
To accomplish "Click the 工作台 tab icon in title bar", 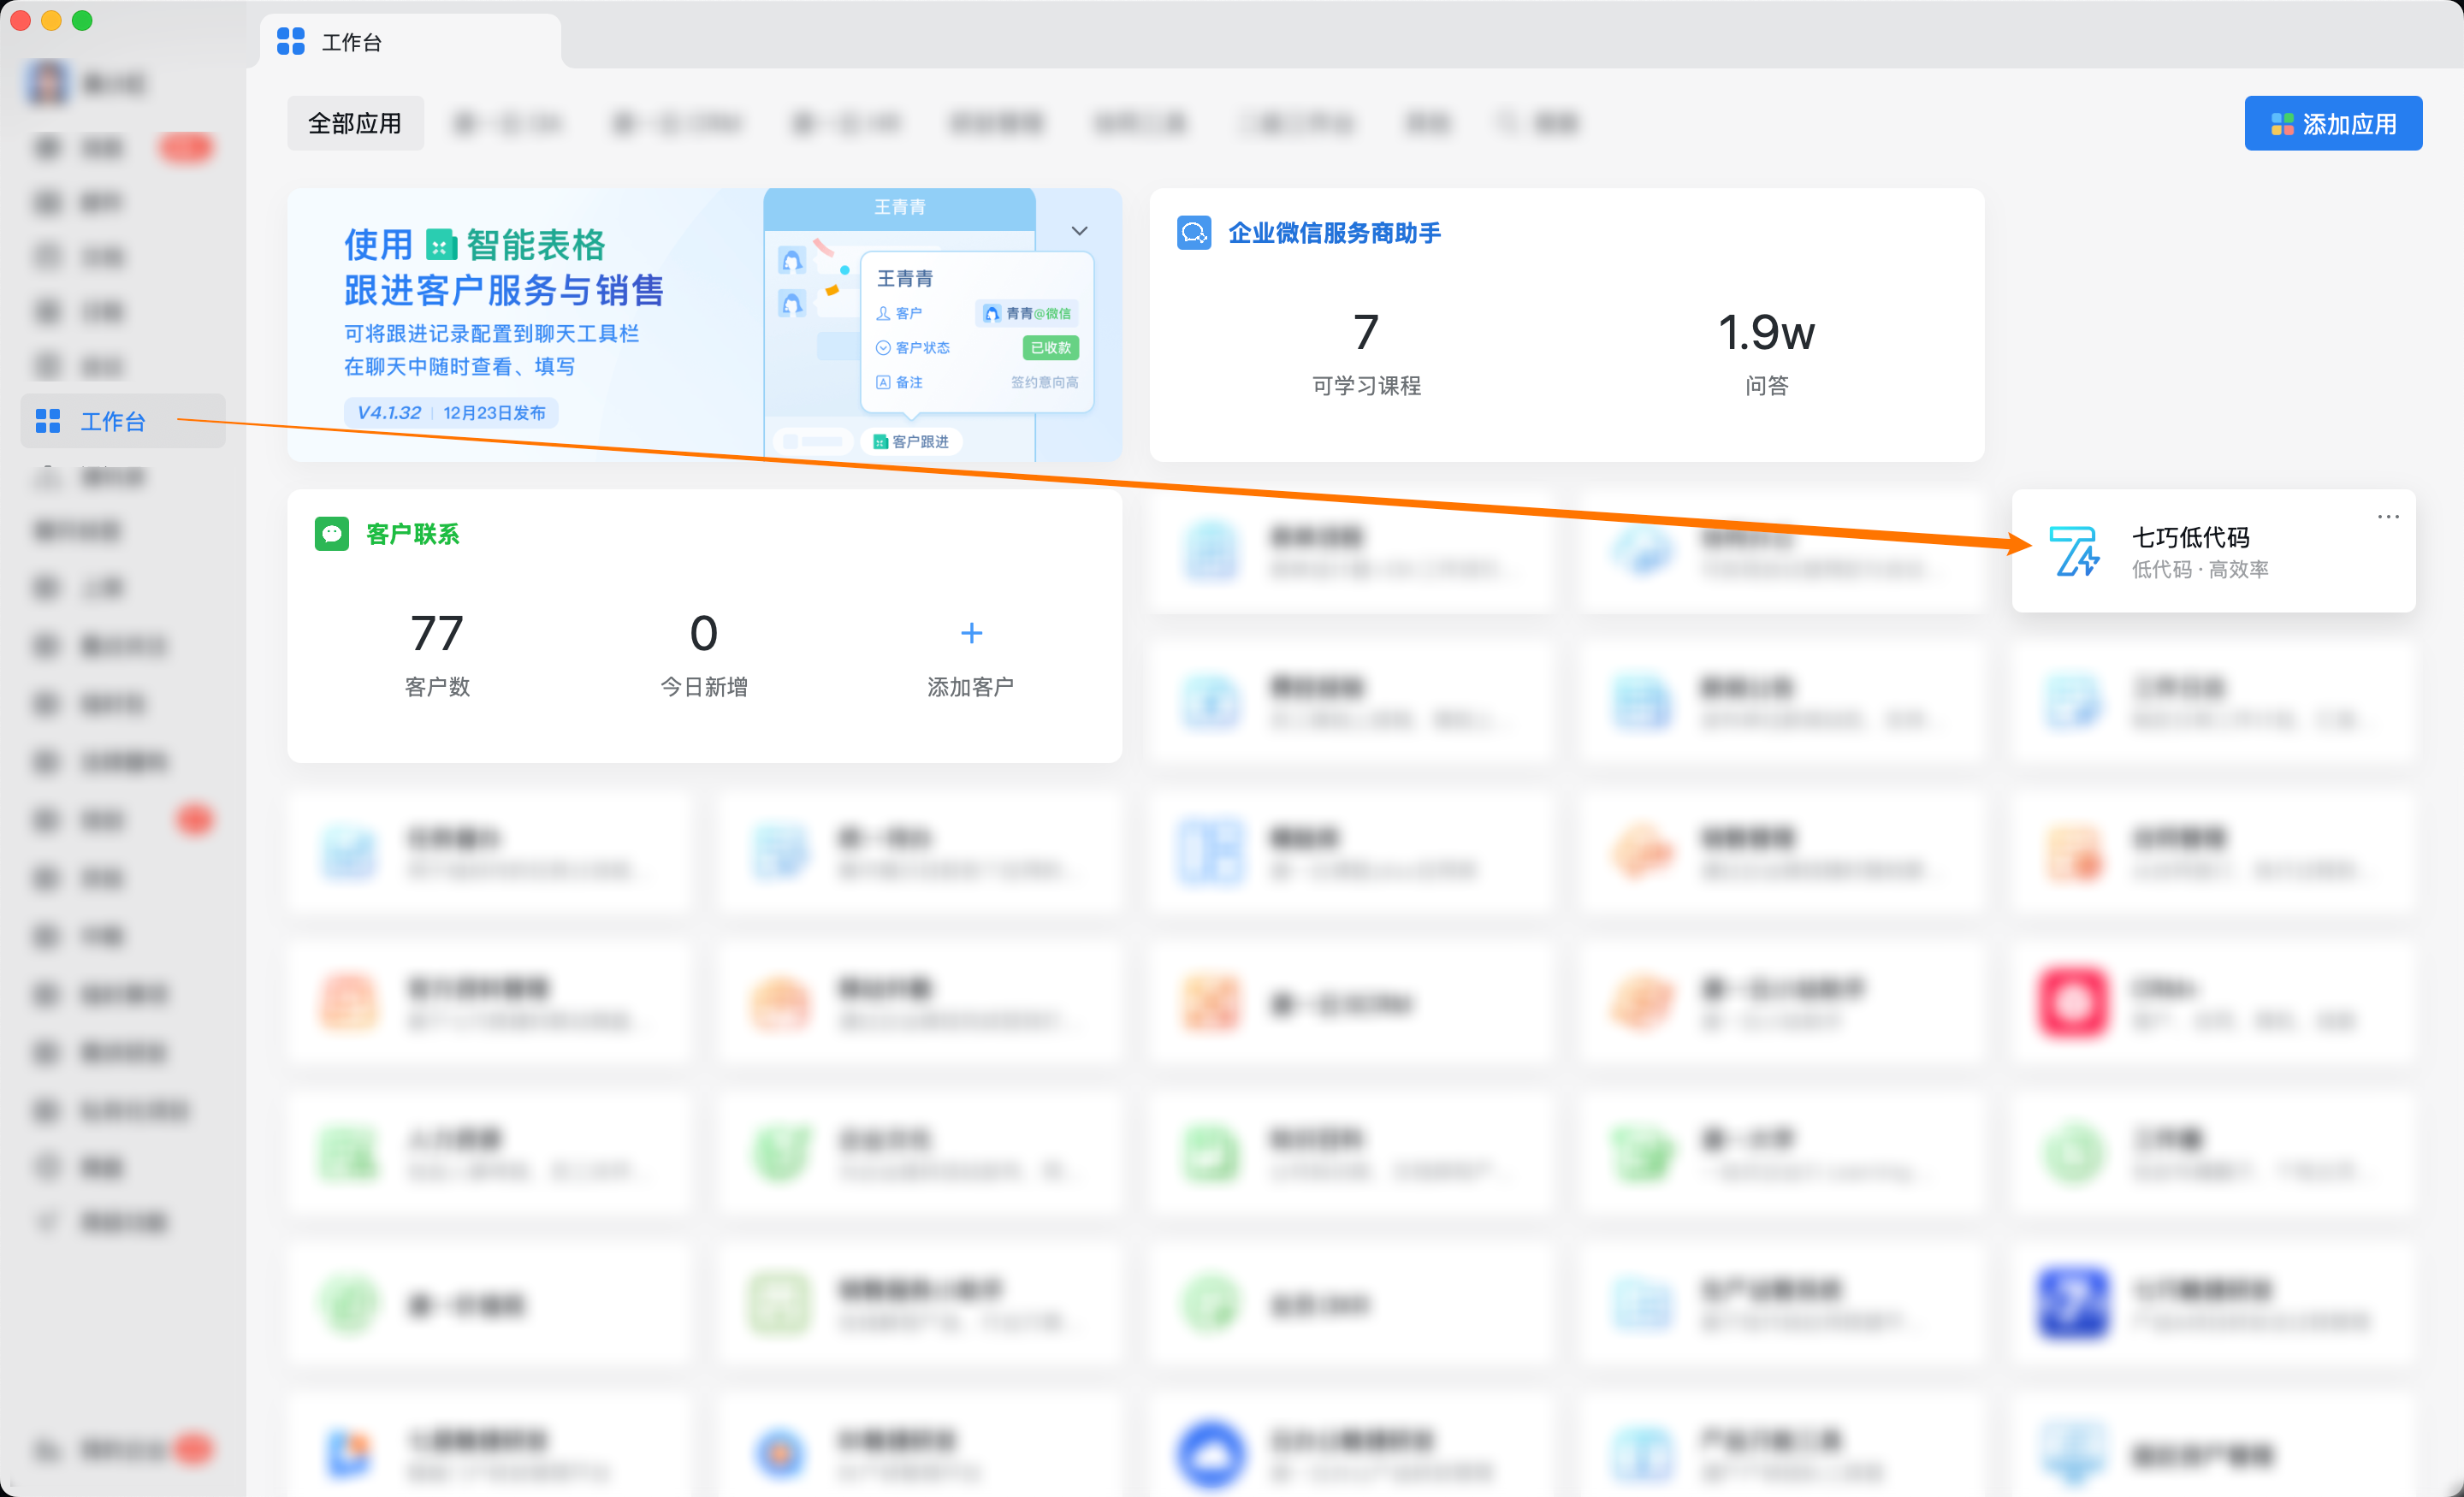I will pyautogui.click(x=291, y=42).
